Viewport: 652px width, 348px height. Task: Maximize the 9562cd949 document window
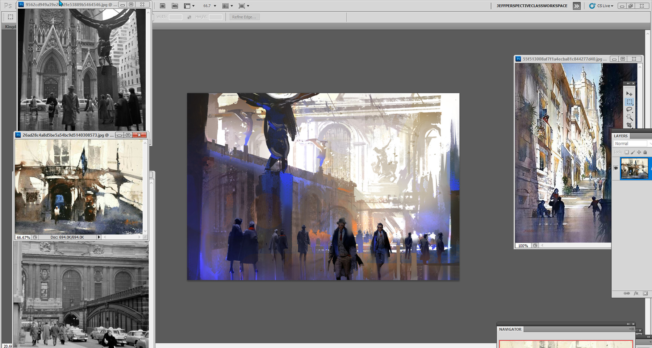131,5
